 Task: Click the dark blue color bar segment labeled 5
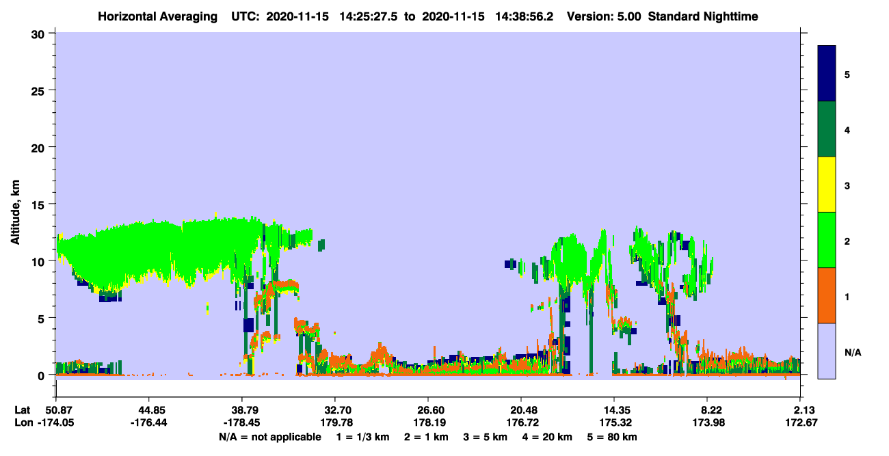(x=827, y=74)
